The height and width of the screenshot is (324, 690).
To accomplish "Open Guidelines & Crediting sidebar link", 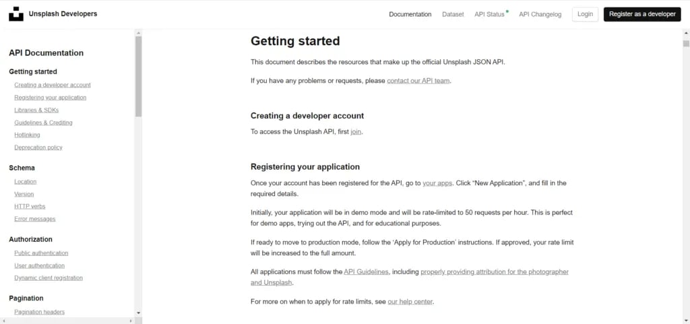I will [43, 123].
